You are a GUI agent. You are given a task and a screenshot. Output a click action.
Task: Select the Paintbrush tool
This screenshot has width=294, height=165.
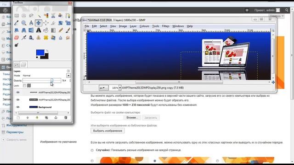(x=68, y=30)
